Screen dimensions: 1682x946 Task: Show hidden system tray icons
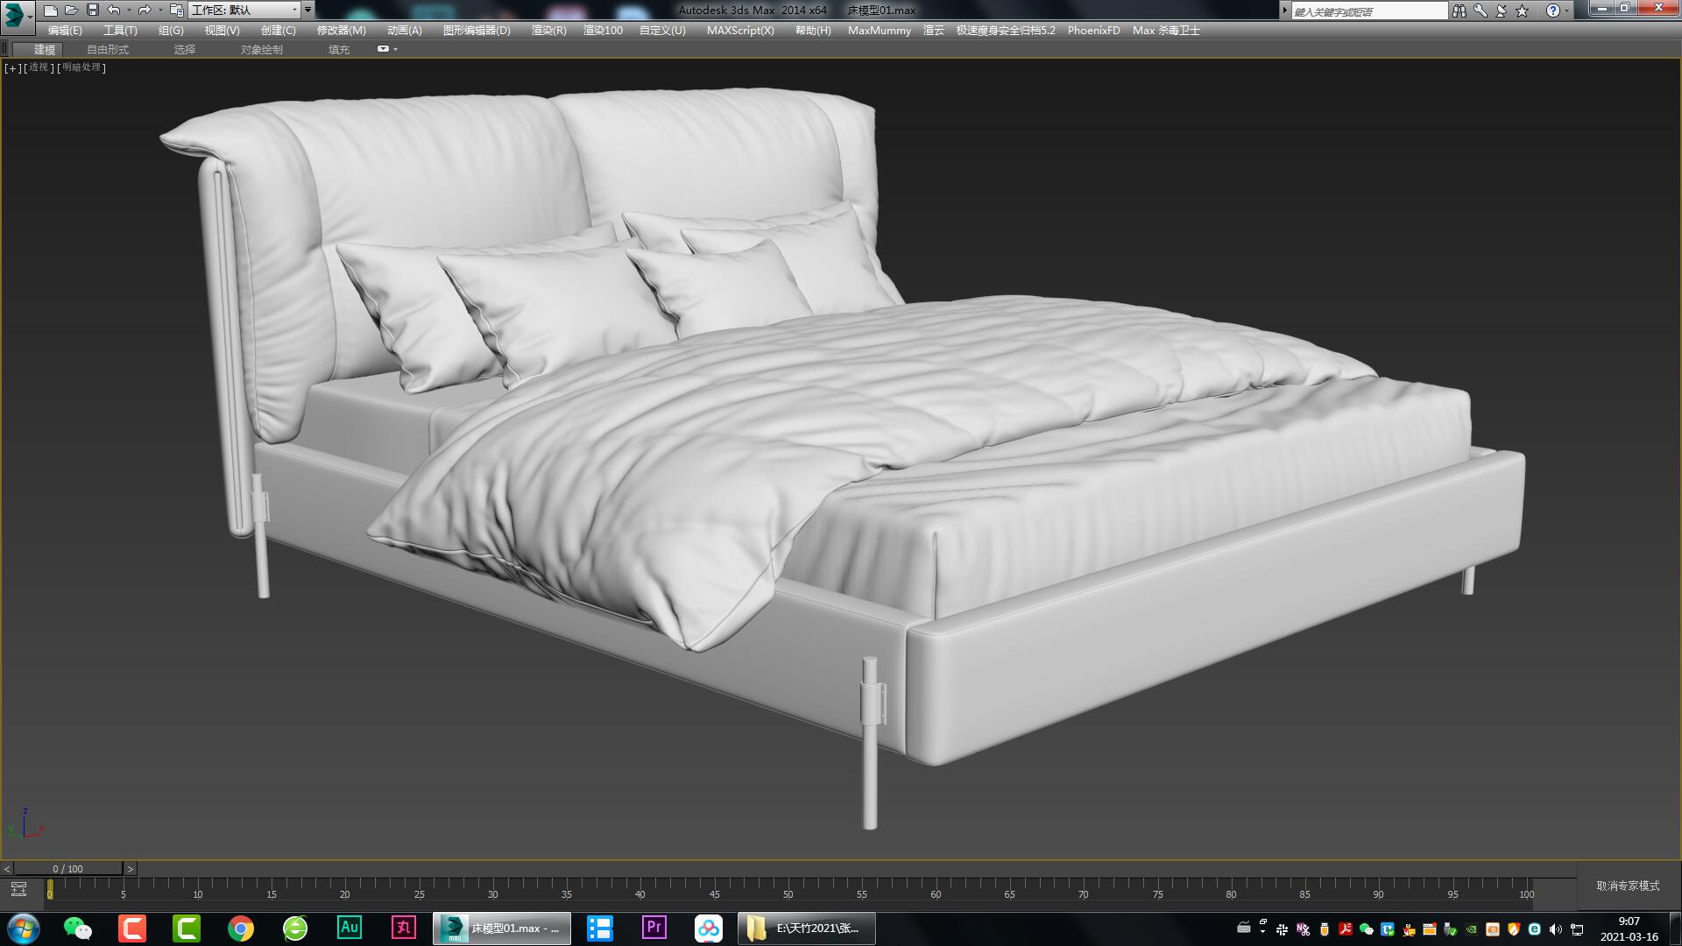tap(1261, 930)
